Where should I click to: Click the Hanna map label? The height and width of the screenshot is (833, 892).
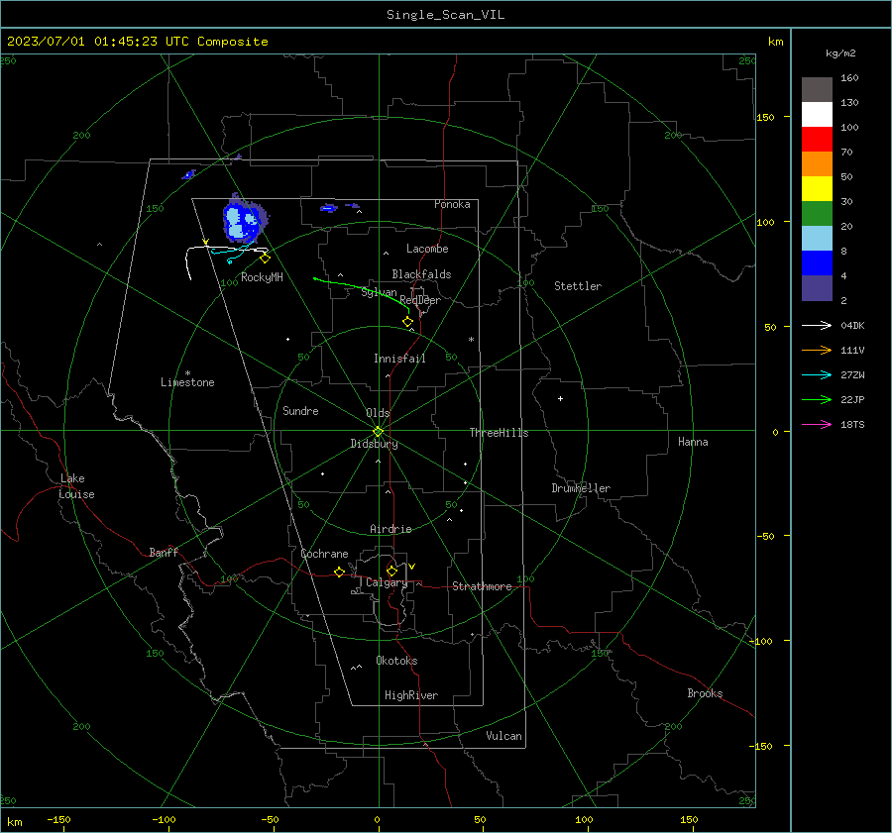(x=693, y=442)
